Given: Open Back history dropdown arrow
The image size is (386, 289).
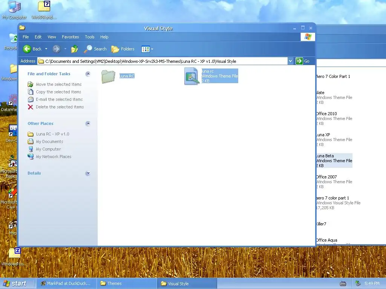Looking at the screenshot, I should 46,49.
